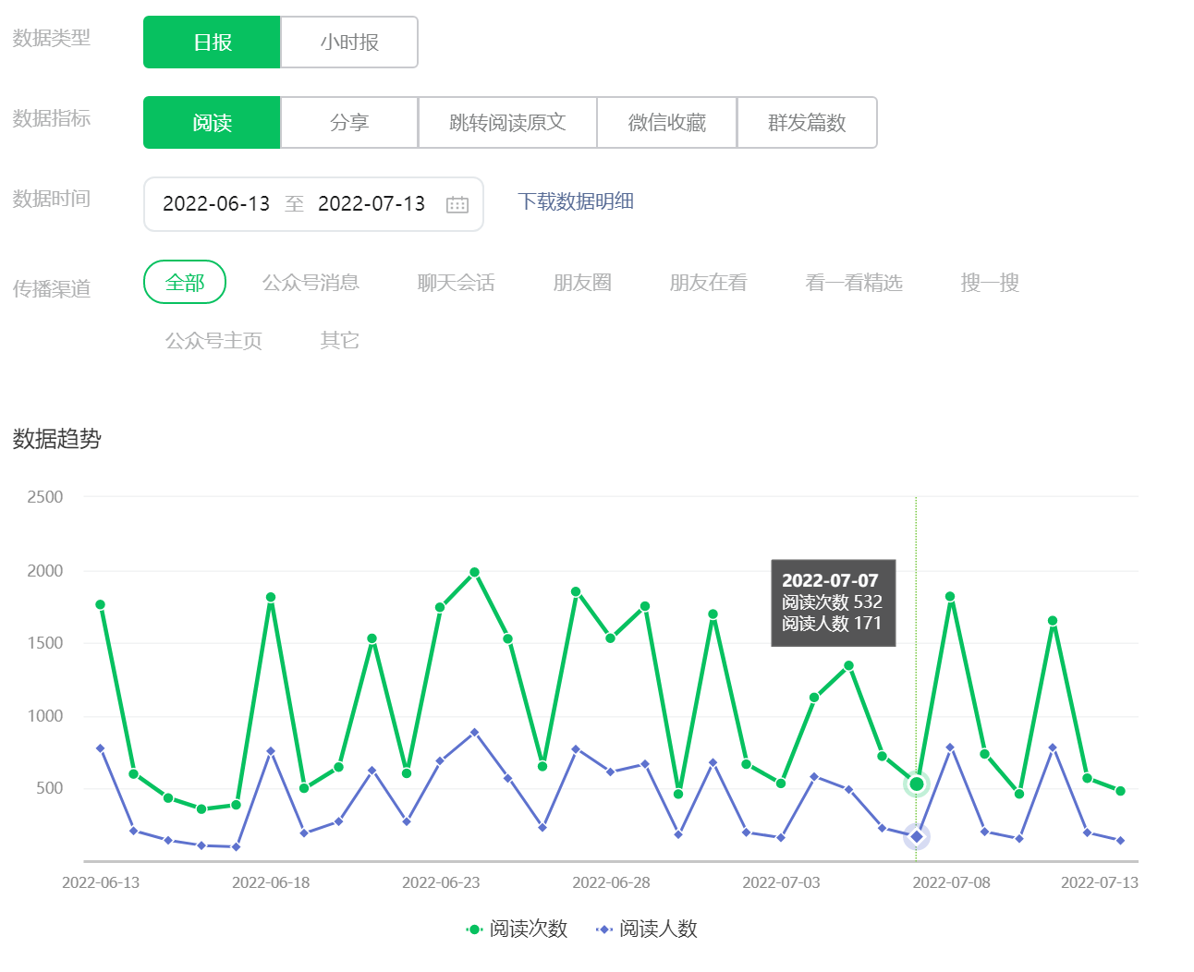Open the calendar icon in date range

click(457, 204)
